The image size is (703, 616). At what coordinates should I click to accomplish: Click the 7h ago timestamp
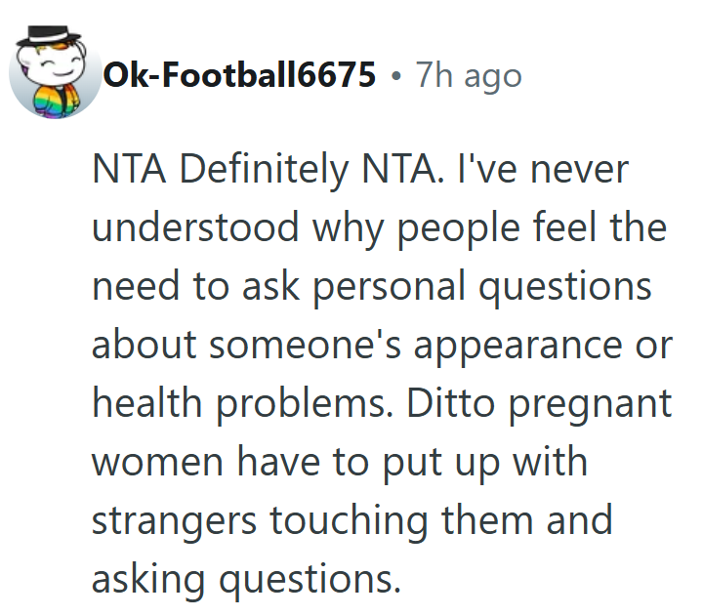(x=469, y=75)
